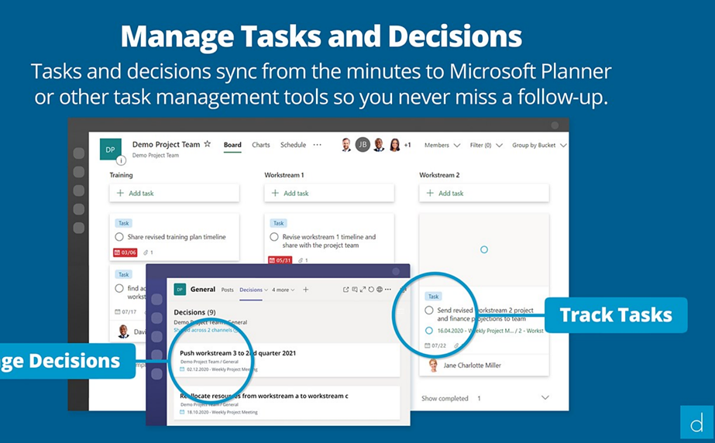
Task: Open the chevron next to Decisions tab
Action: tap(266, 290)
